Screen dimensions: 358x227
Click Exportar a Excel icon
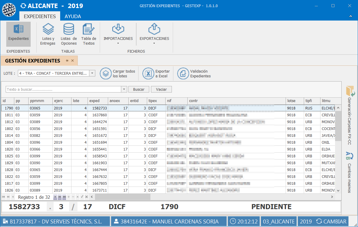(x=148, y=73)
